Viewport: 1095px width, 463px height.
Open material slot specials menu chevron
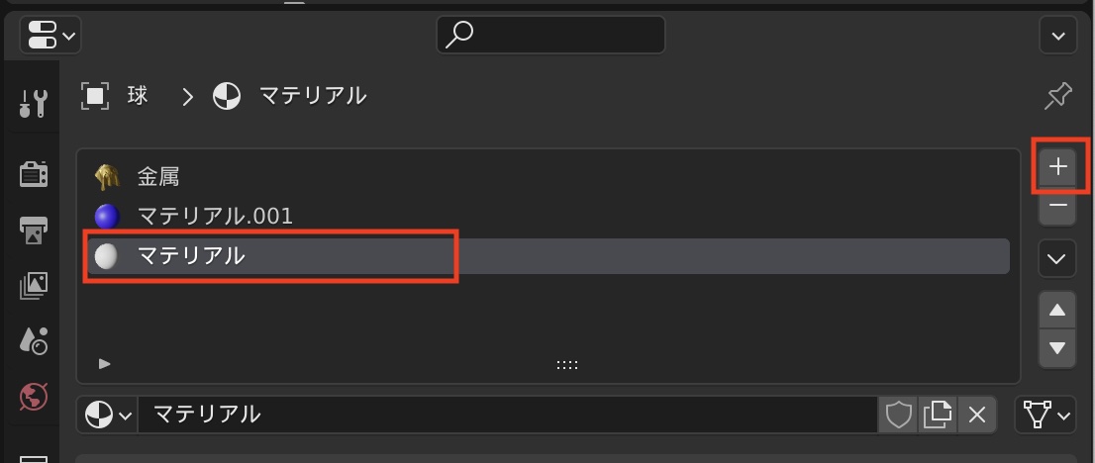[x=1057, y=259]
